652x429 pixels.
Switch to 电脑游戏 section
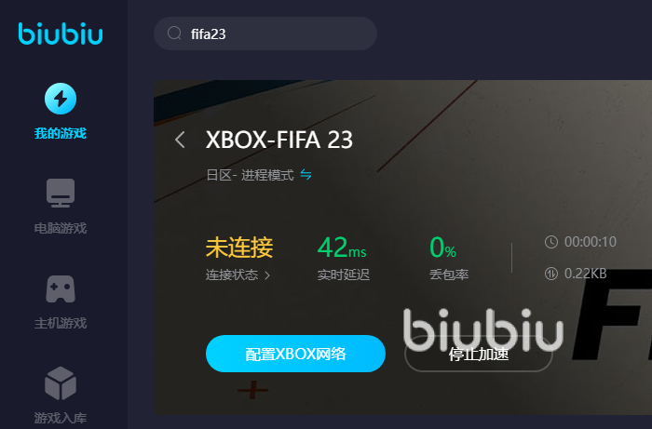[61, 228]
